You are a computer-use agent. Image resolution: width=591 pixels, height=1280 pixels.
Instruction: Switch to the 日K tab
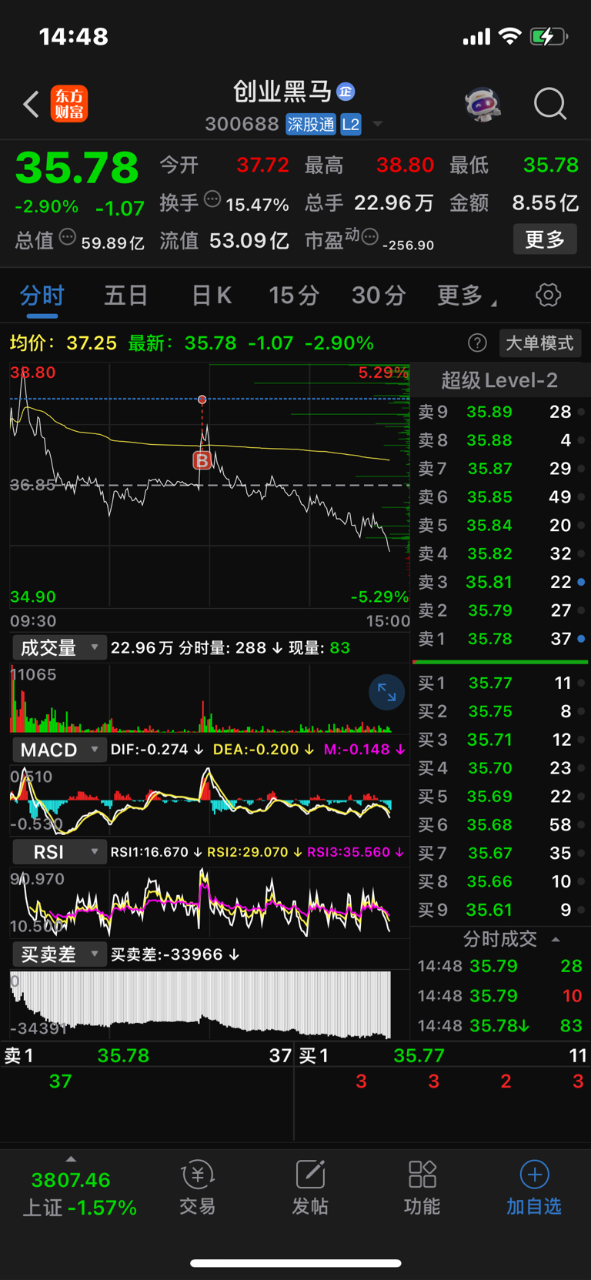pos(211,296)
